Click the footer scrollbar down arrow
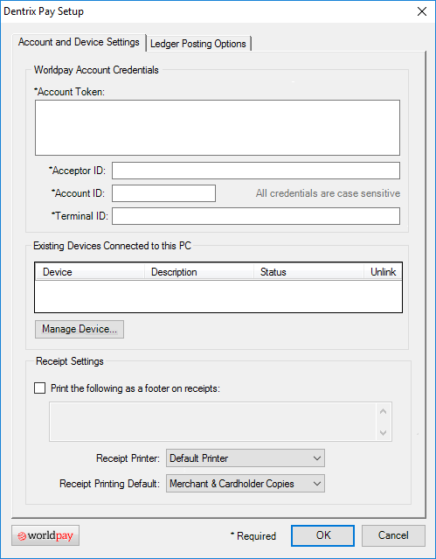Image resolution: width=436 pixels, height=559 pixels. click(384, 433)
